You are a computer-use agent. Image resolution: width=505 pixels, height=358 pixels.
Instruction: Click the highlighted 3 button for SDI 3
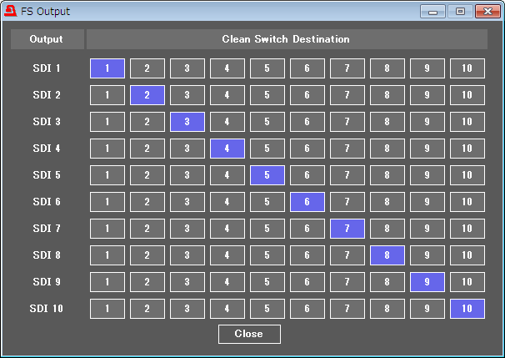tap(187, 122)
